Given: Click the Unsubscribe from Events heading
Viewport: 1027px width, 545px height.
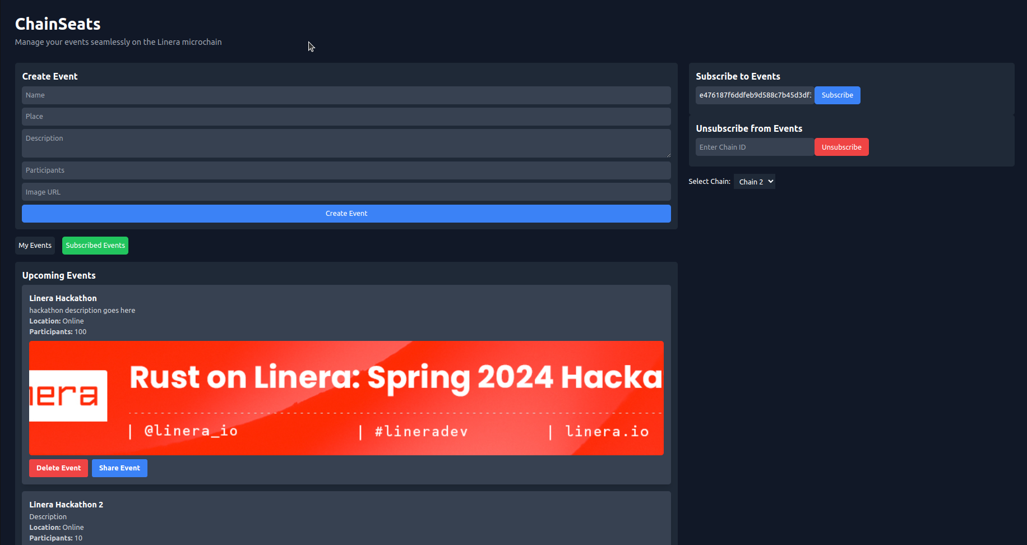Looking at the screenshot, I should 749,128.
